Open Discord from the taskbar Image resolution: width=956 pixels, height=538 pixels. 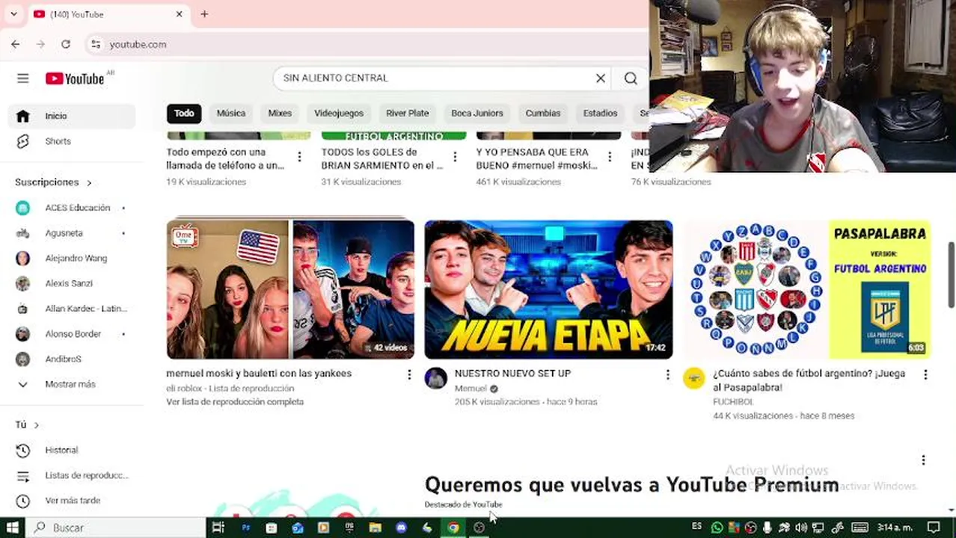(x=401, y=528)
